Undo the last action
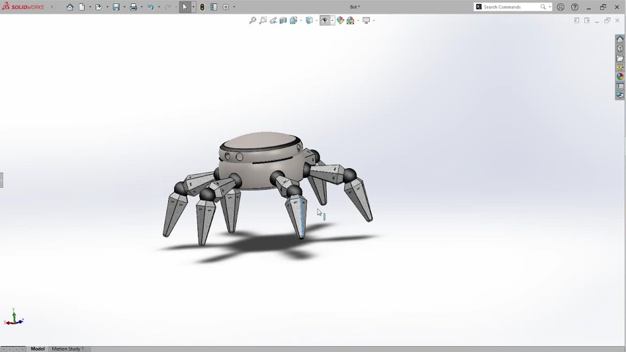 pyautogui.click(x=151, y=7)
